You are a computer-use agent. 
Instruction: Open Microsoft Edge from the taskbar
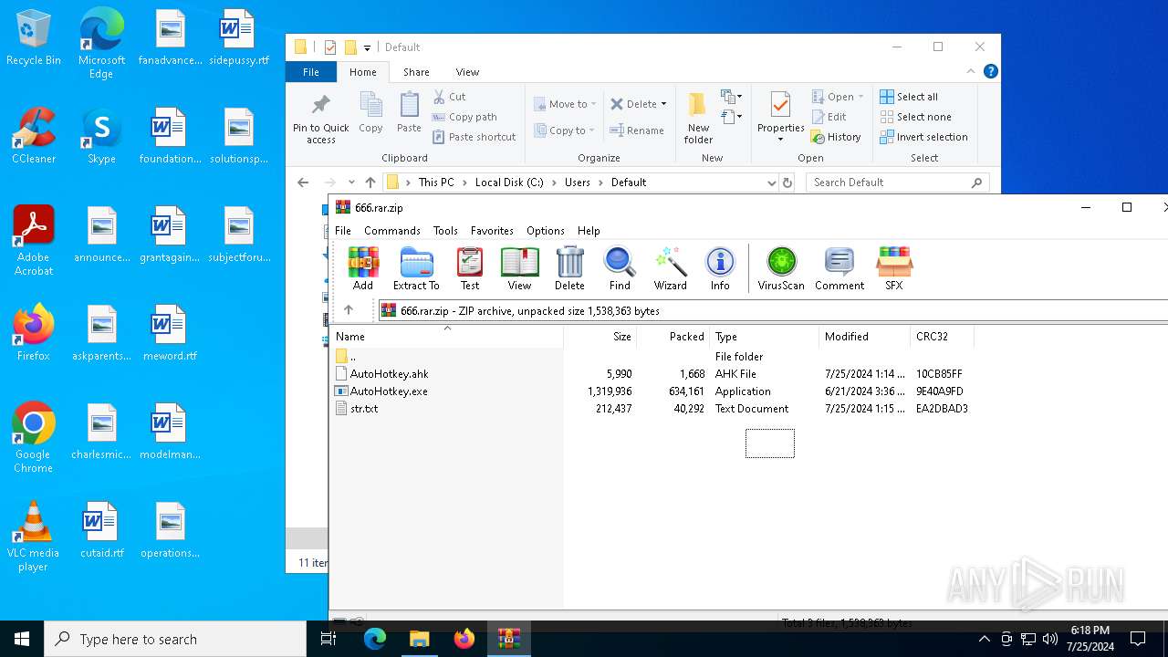pyautogui.click(x=375, y=639)
